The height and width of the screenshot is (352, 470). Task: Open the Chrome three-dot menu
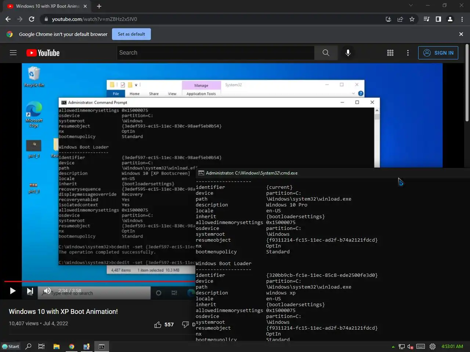(462, 19)
